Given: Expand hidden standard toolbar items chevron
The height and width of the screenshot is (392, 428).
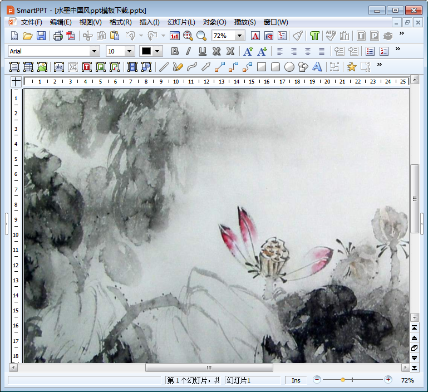Looking at the screenshot, I should [401, 33].
